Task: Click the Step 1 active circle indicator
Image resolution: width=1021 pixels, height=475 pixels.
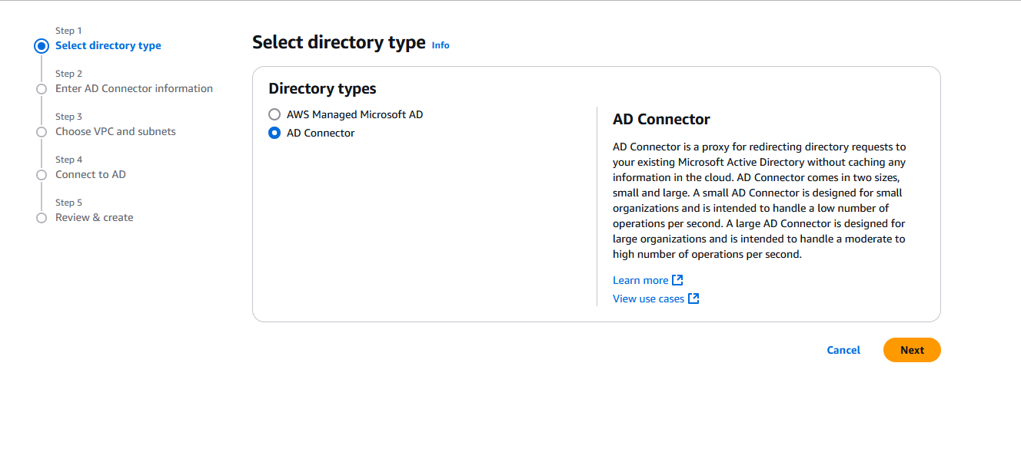Action: click(x=42, y=46)
